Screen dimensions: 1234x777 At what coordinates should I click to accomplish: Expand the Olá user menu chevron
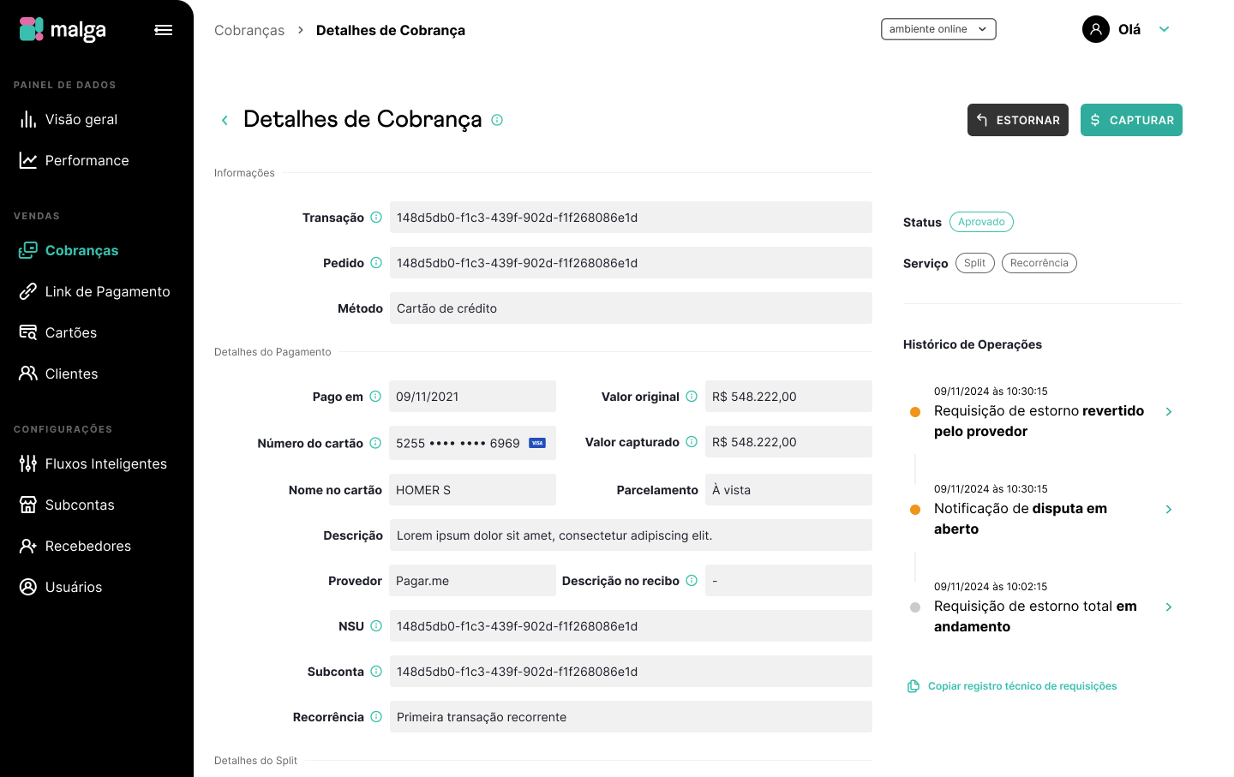pyautogui.click(x=1164, y=29)
